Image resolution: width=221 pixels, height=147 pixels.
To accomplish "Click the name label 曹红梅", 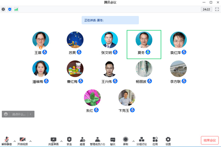I will (72, 81).
